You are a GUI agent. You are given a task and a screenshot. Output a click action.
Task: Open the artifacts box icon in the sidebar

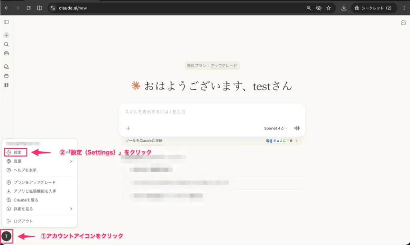[6, 76]
